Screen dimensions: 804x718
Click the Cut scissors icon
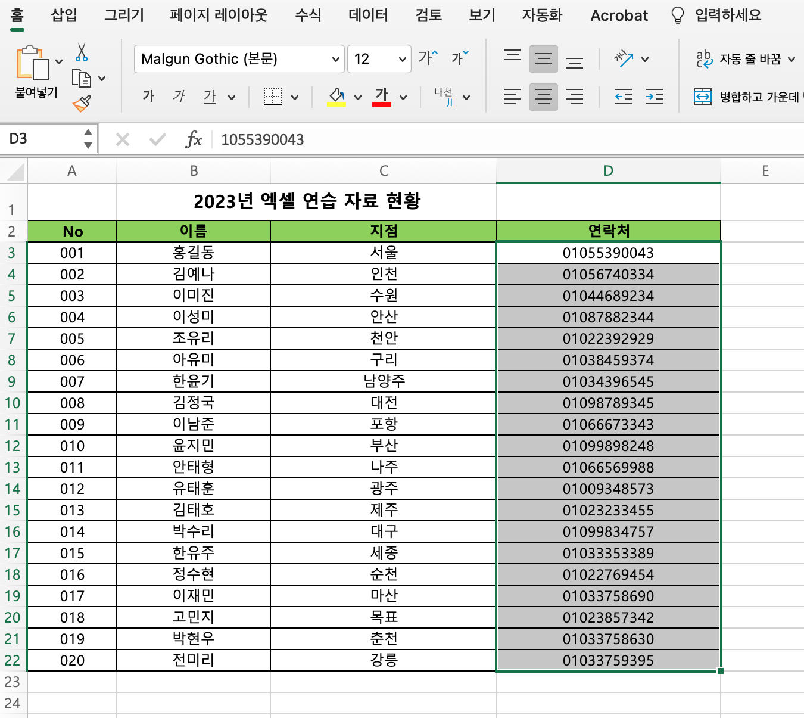(x=82, y=52)
